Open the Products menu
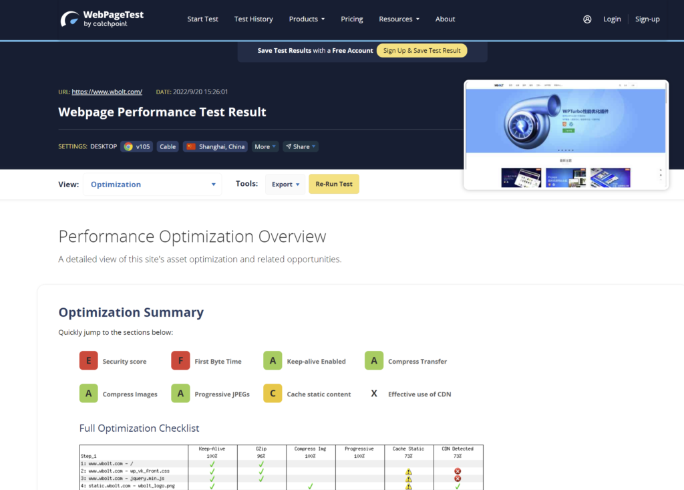The image size is (684, 490). tap(307, 19)
